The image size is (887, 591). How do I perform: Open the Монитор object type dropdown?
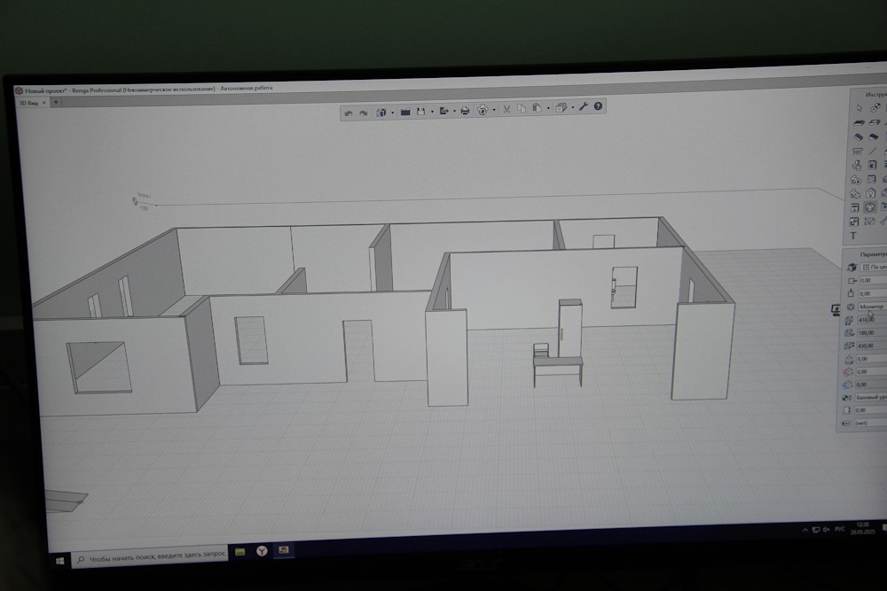870,307
